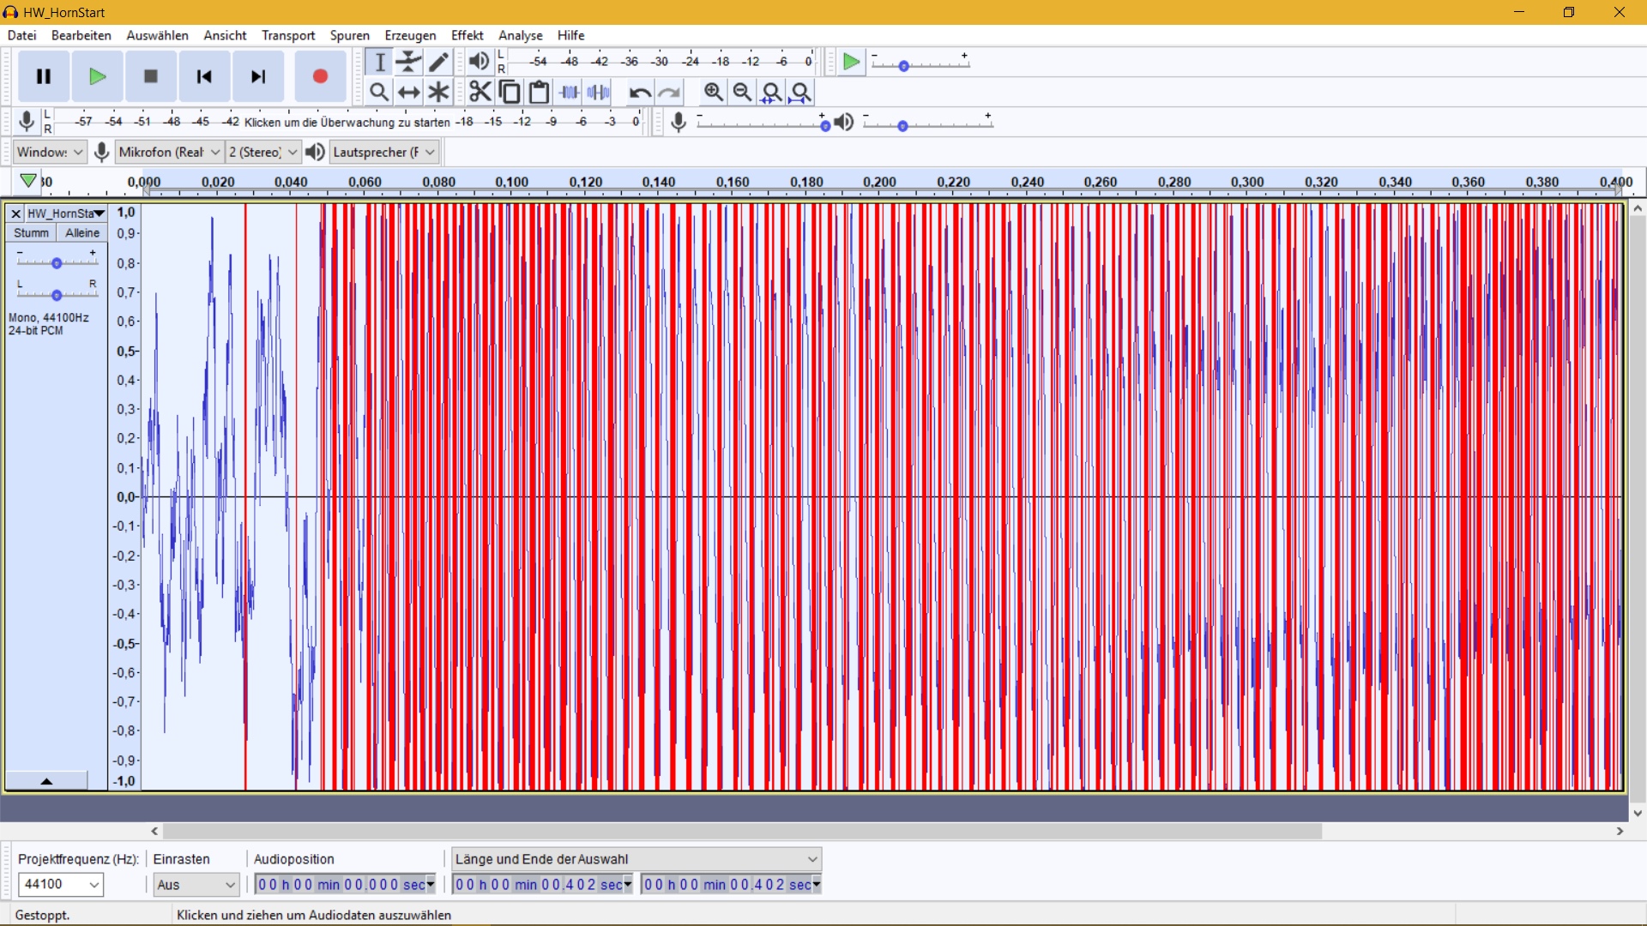Select the Draw (pencil) tool
Viewport: 1647px width, 926px height.
[x=438, y=62]
